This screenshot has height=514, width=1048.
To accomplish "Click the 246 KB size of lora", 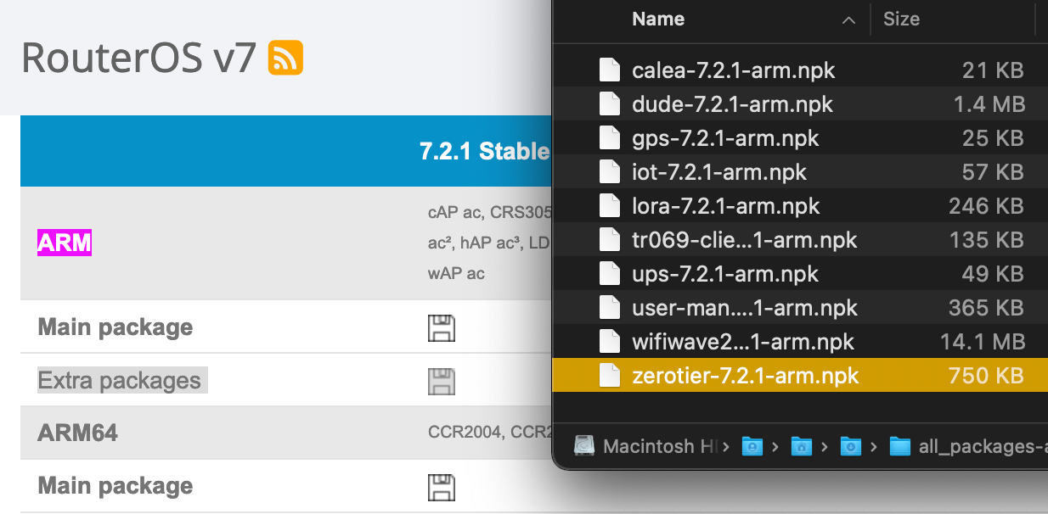I will click(x=986, y=206).
